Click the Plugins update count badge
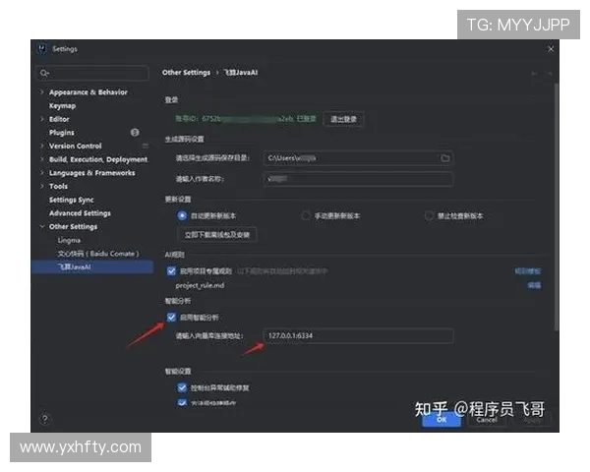 tap(135, 132)
